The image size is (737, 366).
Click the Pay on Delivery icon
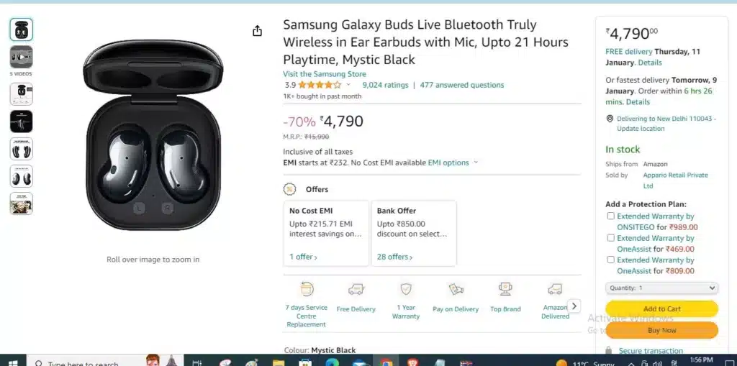point(456,289)
